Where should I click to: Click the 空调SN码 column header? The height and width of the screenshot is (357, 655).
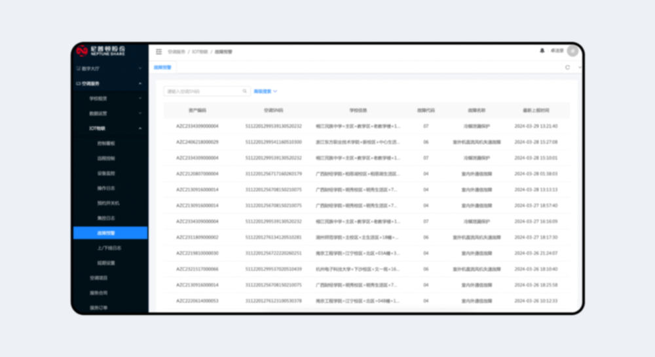pos(274,110)
